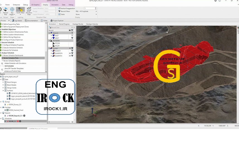Screen dimensions: 239x146
Task: Toggle the Fields checkbox in ribbon
Action: tap(59, 14)
